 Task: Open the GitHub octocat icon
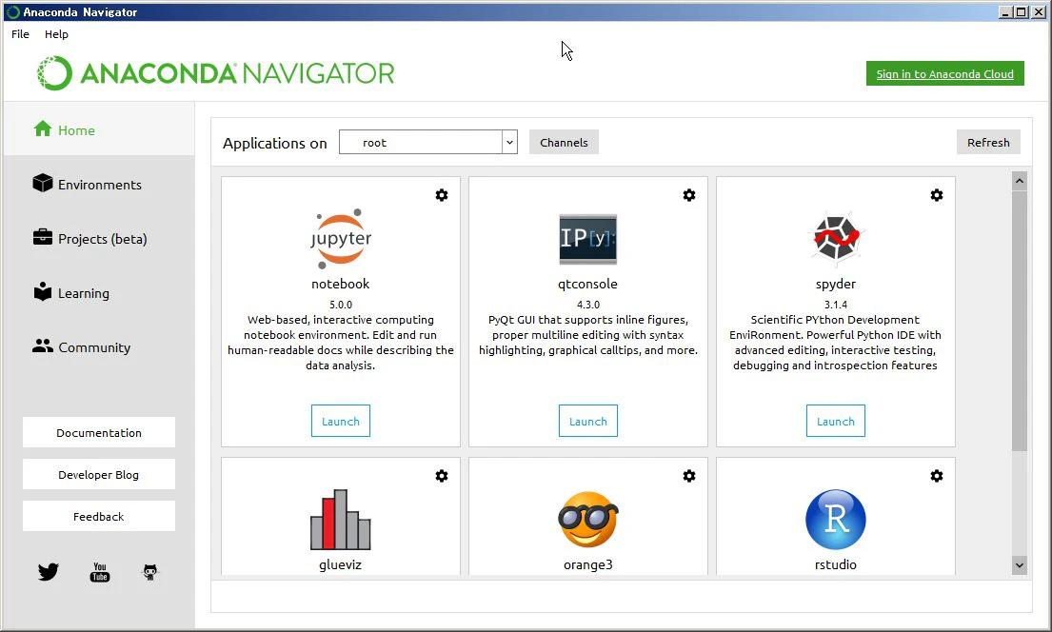150,572
